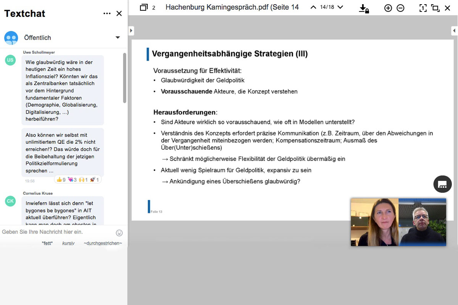Toggle the hearts reaction with 3 votes
458x305 pixels.
point(72,180)
